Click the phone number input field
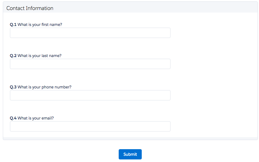259x162 pixels. (90, 95)
